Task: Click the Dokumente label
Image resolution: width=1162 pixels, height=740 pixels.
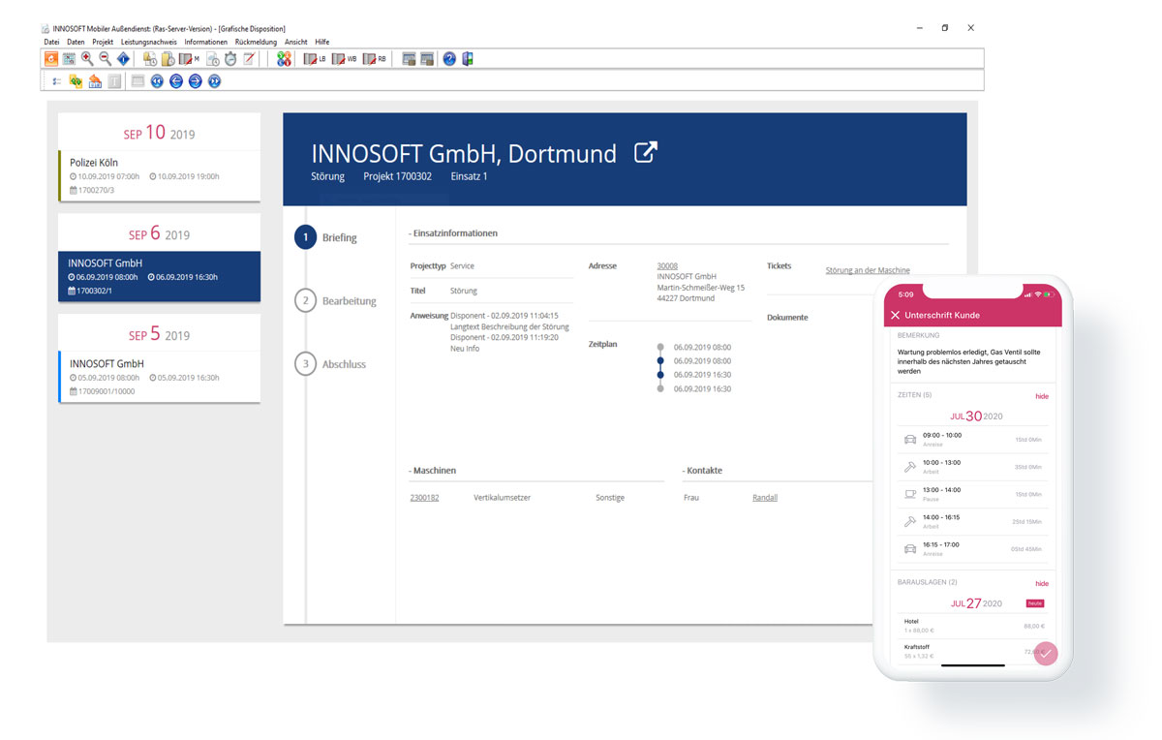Action: click(787, 318)
